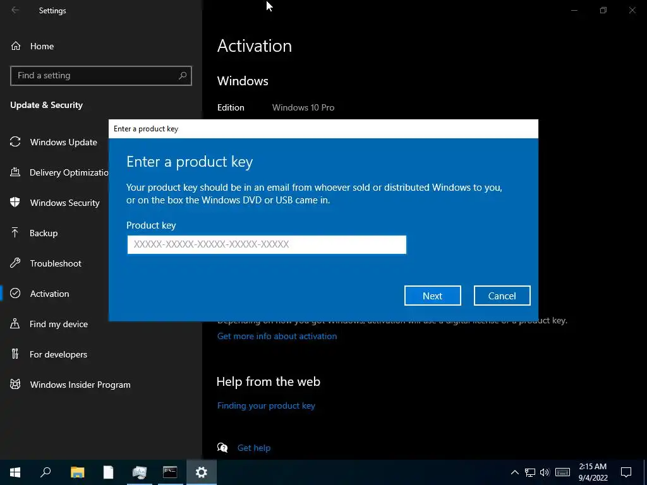Click the Troubleshoot wrench icon
This screenshot has height=485, width=647.
(15, 263)
